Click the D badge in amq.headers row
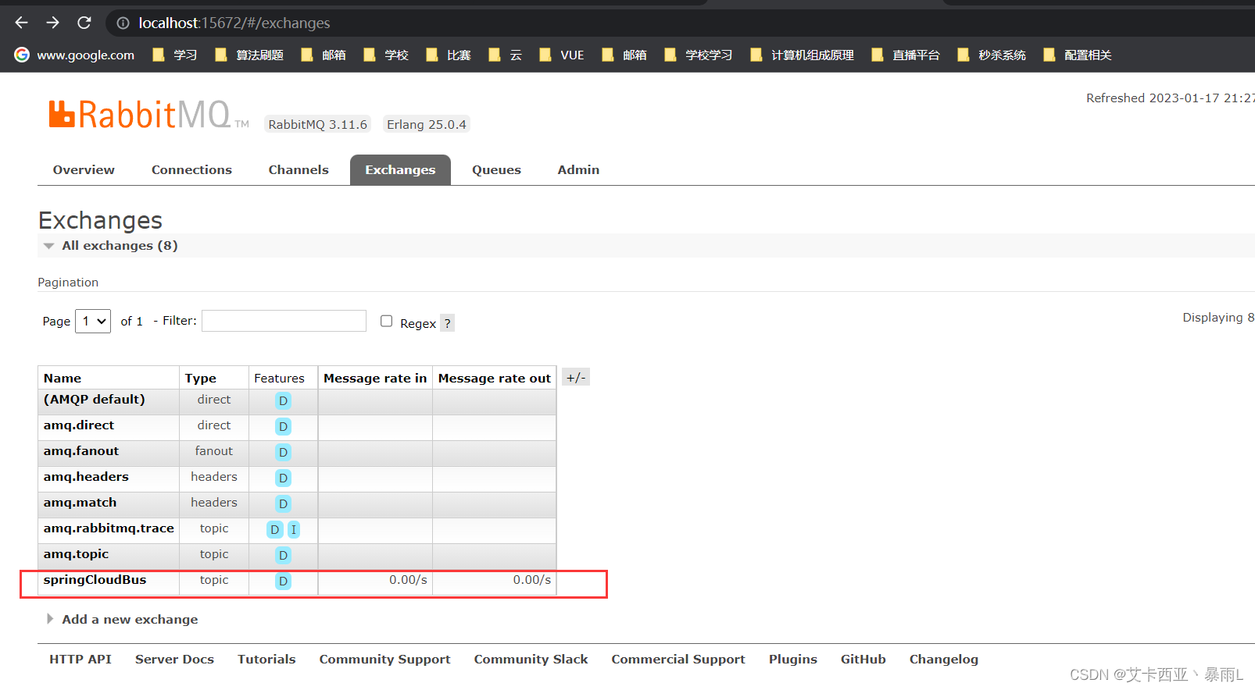Image resolution: width=1255 pixels, height=690 pixels. coord(283,478)
